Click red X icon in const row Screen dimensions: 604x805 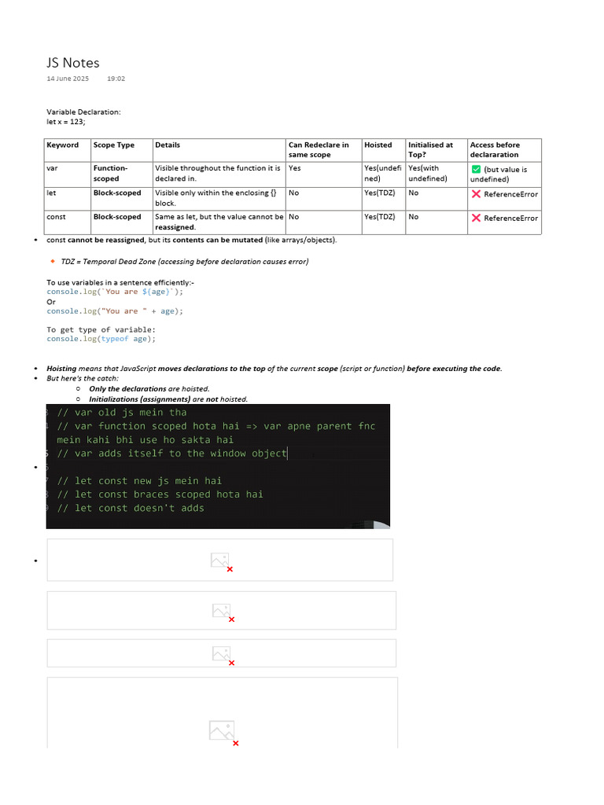[476, 218]
